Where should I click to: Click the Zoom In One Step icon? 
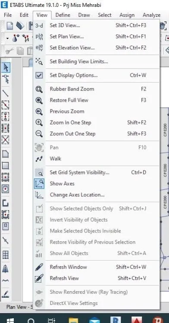[39, 123]
